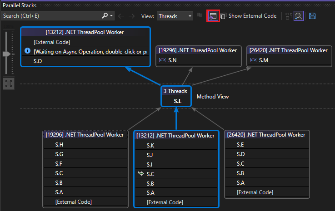Click the thread icon next to S.N

[x=162, y=60]
